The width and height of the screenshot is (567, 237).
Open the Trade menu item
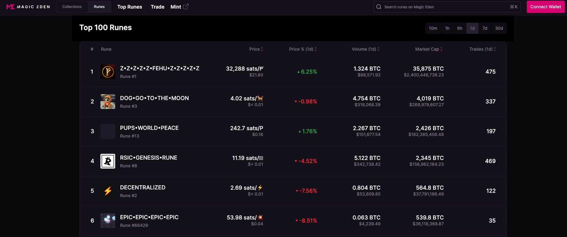pos(158,7)
